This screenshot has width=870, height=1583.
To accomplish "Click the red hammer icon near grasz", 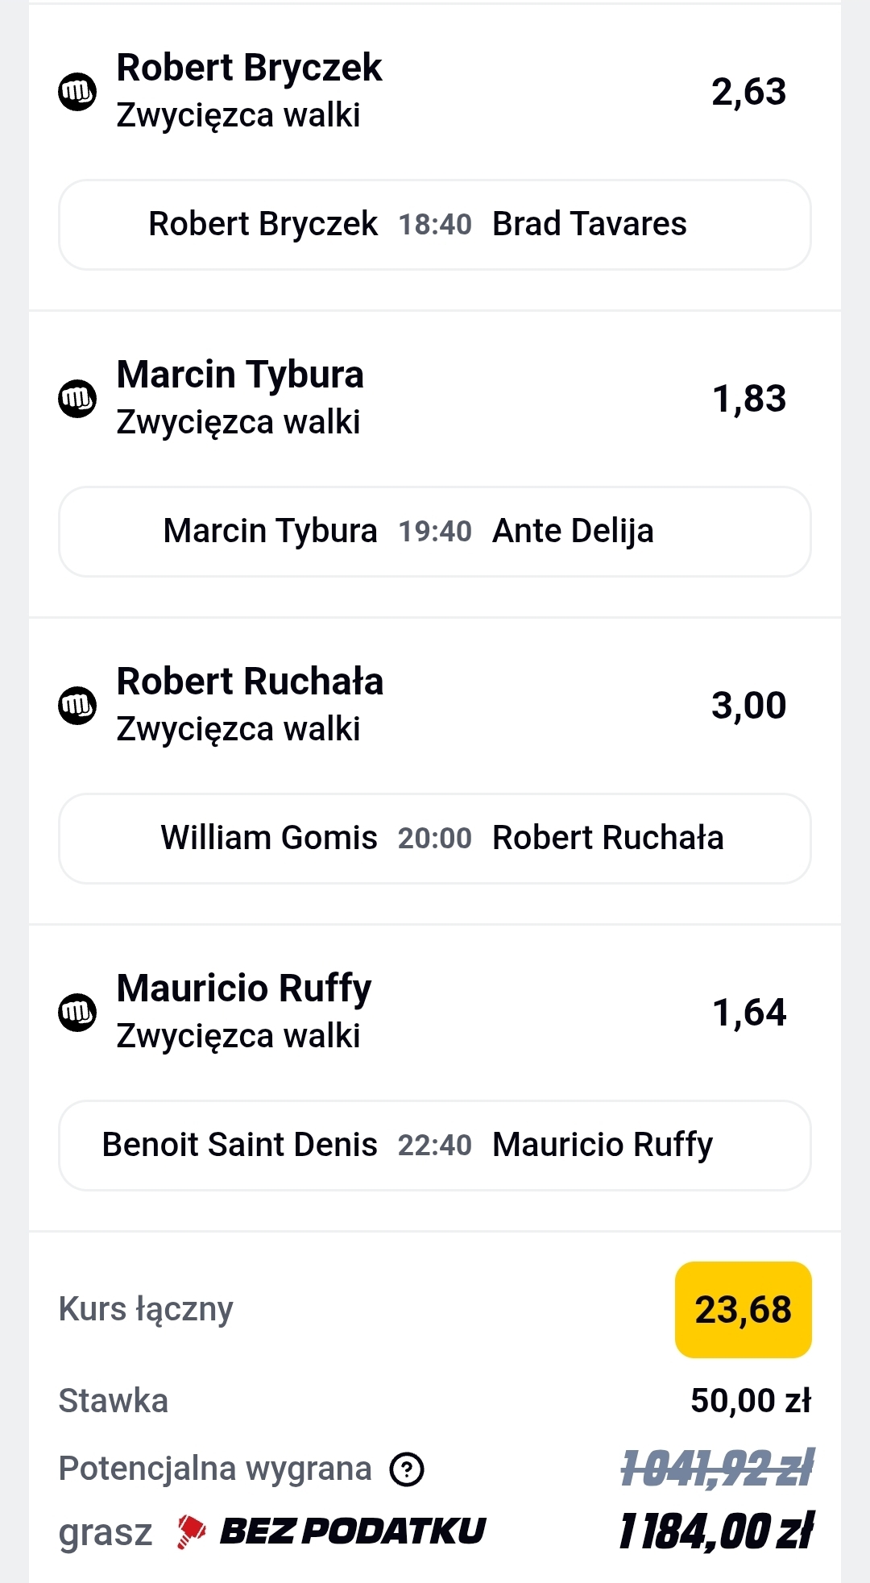I will 191,1531.
